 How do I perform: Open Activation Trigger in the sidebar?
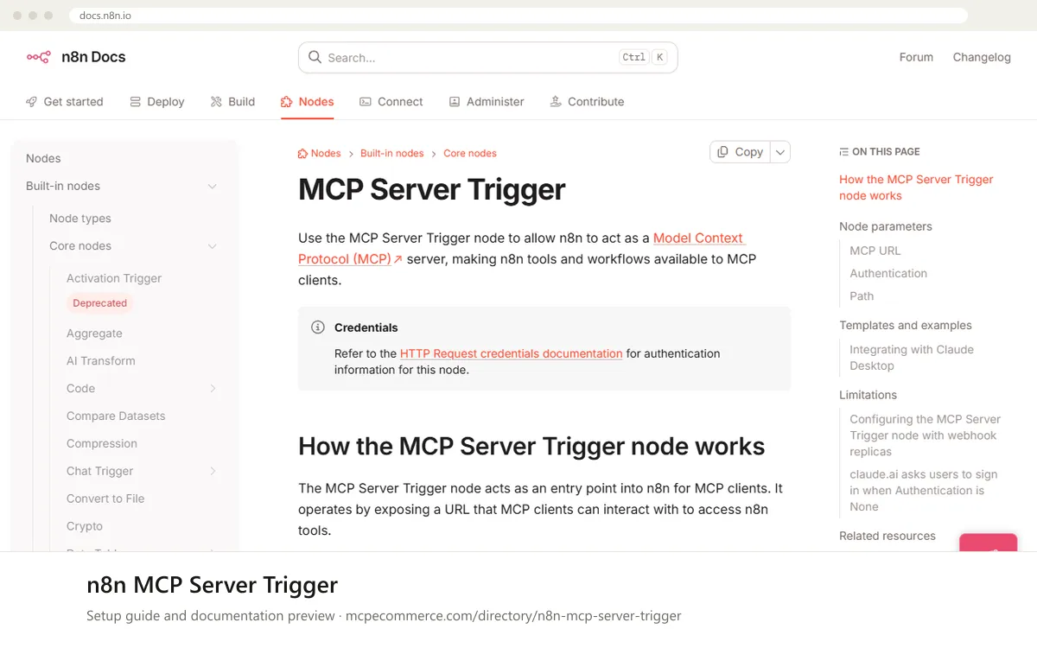tap(114, 278)
